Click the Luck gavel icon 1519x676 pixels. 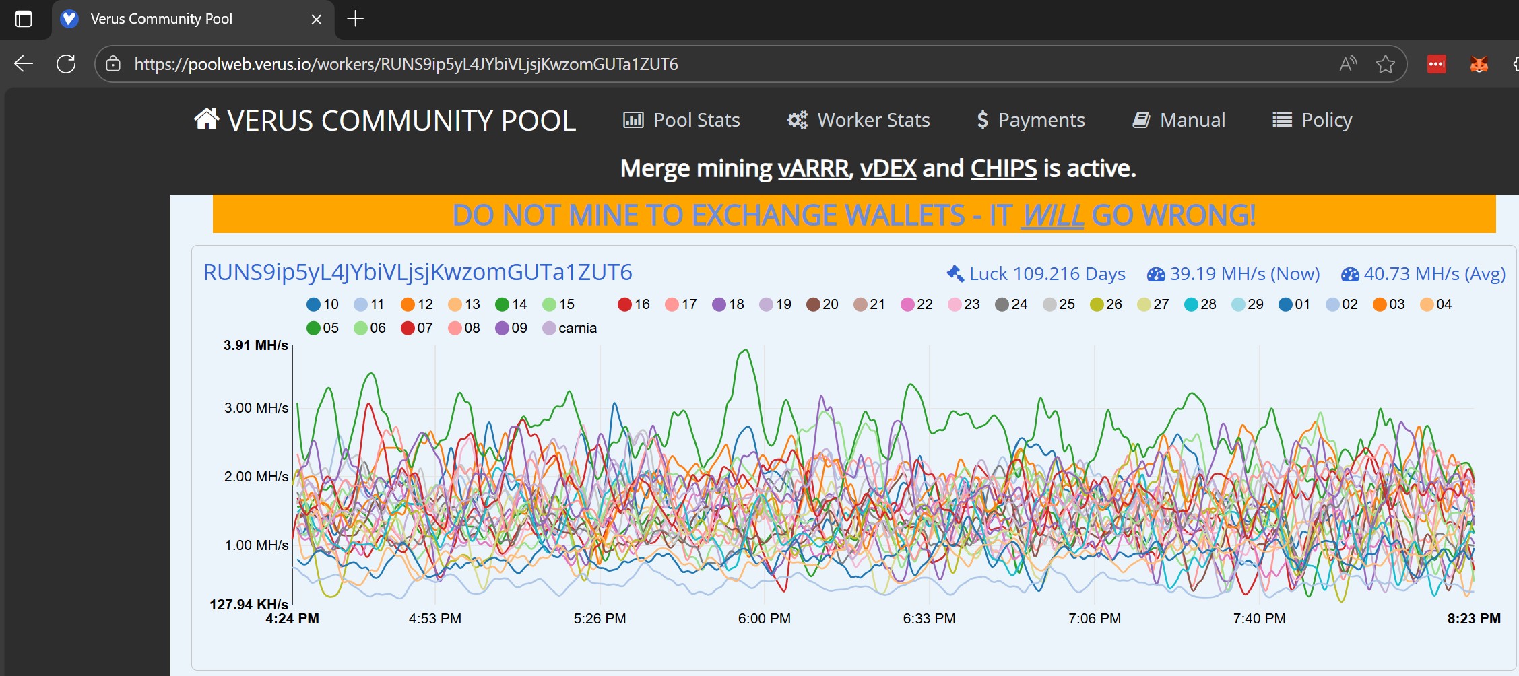click(x=955, y=273)
